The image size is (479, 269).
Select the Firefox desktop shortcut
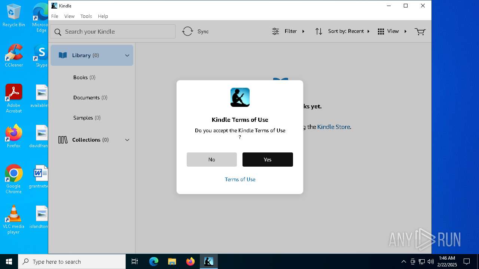tap(14, 136)
